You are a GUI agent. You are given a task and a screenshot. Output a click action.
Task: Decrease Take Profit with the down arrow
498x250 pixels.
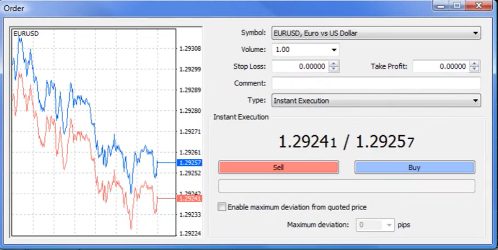pos(475,69)
